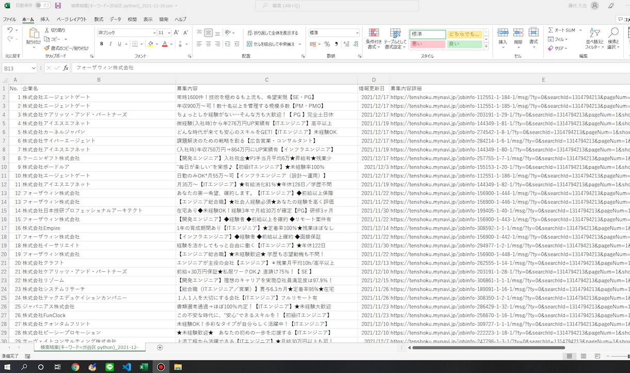
Task: Open Visual Studio Code from taskbar
Action: (x=127, y=367)
